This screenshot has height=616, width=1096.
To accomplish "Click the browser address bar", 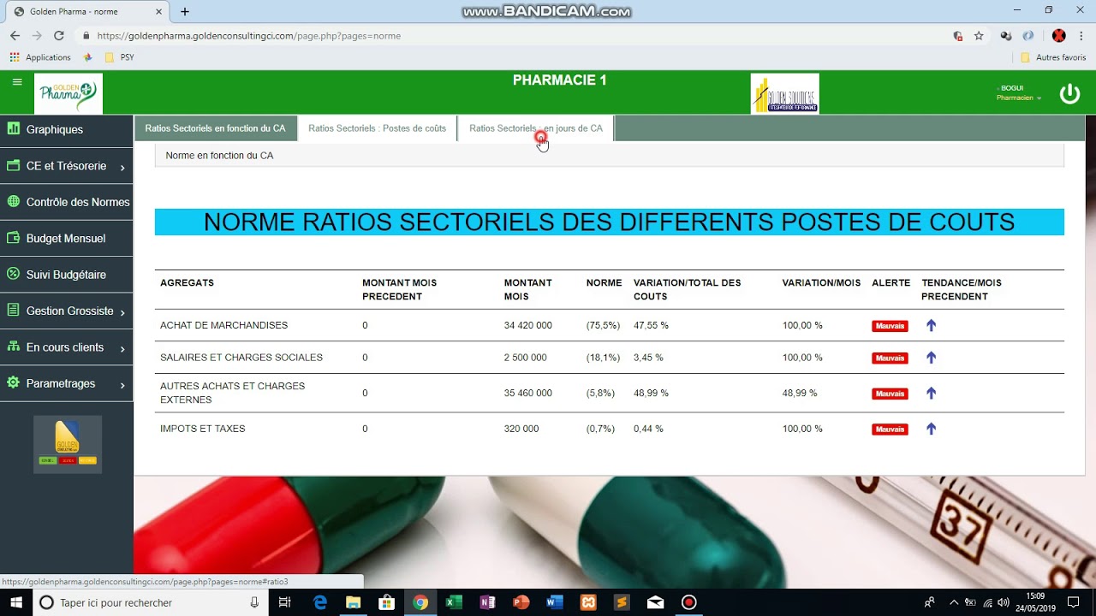I will (514, 36).
